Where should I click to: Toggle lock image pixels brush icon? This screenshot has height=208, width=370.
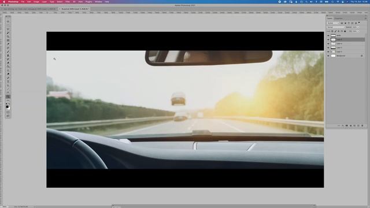point(335,31)
